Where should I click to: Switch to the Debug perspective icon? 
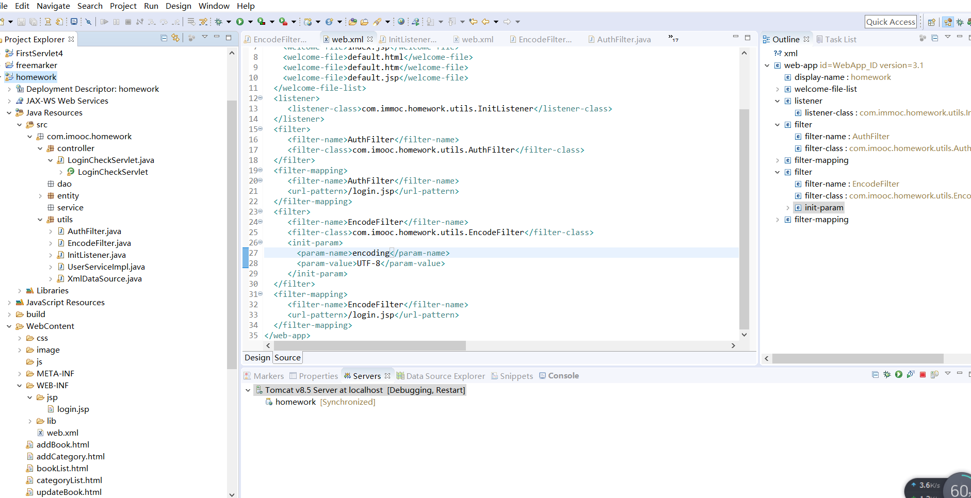click(x=960, y=22)
